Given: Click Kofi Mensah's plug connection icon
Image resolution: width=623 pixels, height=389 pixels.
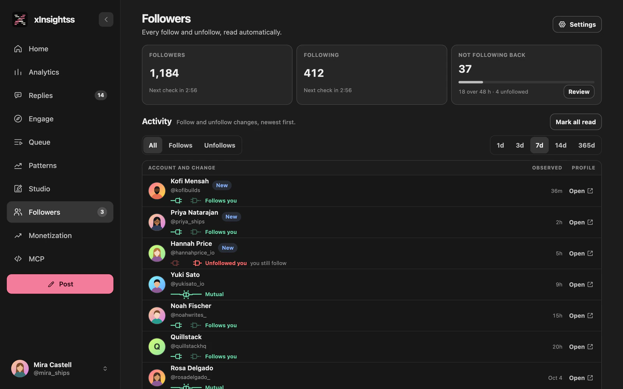Looking at the screenshot, I should (186, 201).
